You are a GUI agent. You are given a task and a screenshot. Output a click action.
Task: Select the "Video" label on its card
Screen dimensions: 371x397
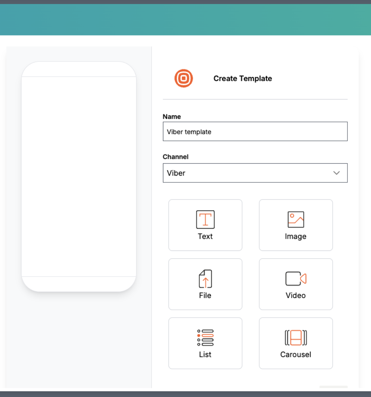pos(295,295)
